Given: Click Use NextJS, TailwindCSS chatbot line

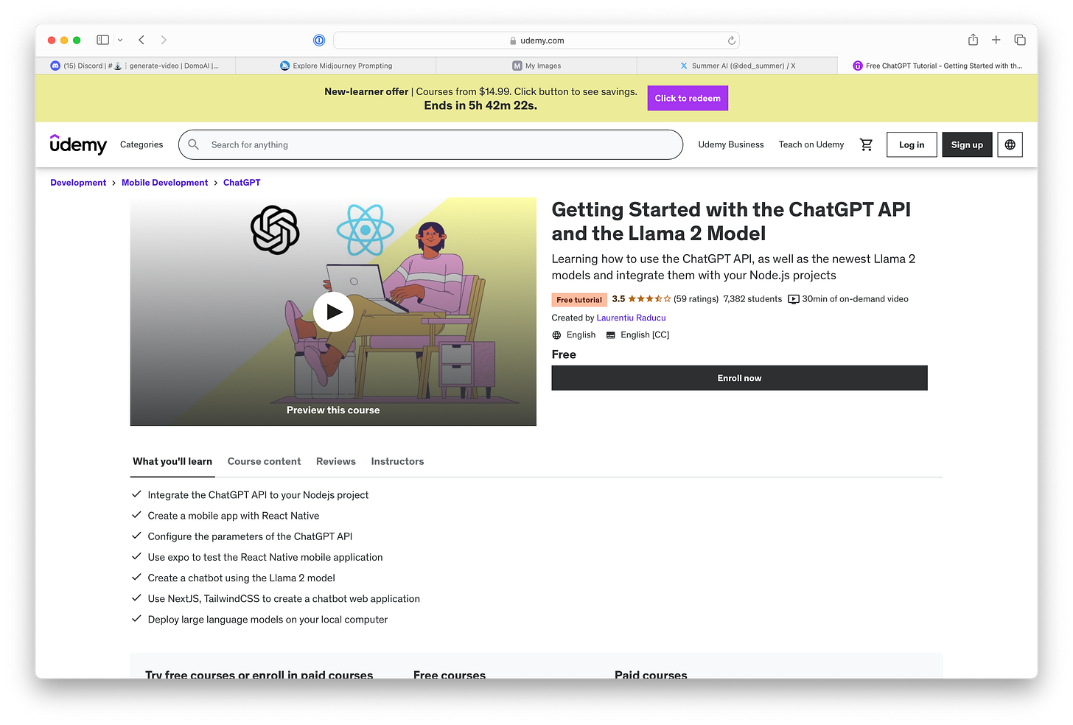Looking at the screenshot, I should tap(284, 599).
